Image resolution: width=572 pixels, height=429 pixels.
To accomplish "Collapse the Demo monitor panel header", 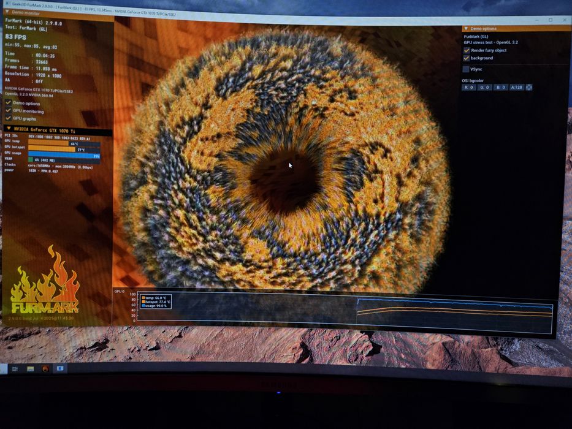I will [58, 14].
